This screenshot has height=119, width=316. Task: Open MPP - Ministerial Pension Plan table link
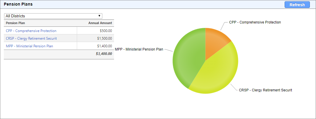tap(29, 46)
